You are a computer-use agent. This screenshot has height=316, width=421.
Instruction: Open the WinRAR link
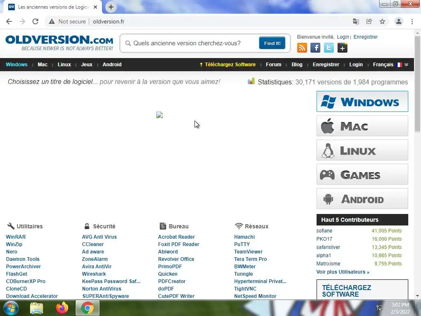(x=16, y=237)
